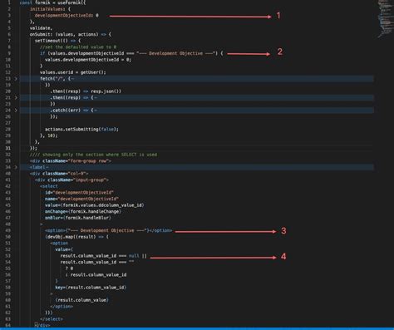Click the default <option> "--- Development Objective ---" line
394x330 pixels.
(x=108, y=230)
